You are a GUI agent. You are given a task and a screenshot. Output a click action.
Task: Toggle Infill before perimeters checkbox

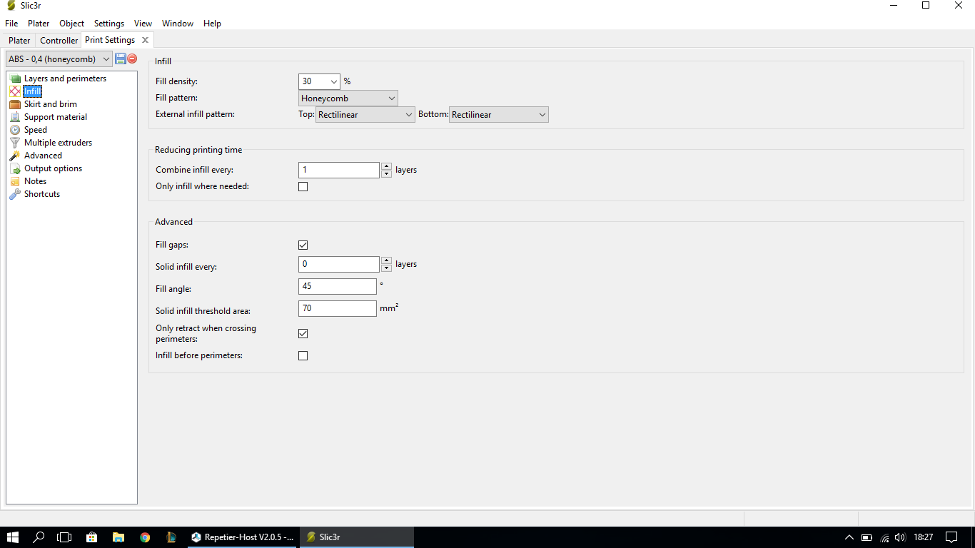coord(303,355)
